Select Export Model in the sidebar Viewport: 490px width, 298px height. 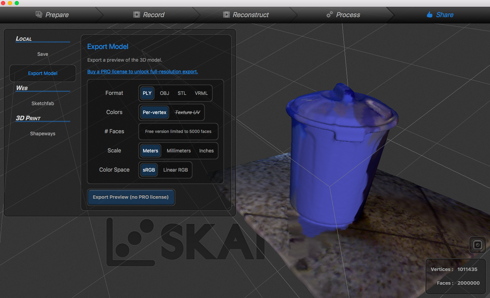(43, 73)
